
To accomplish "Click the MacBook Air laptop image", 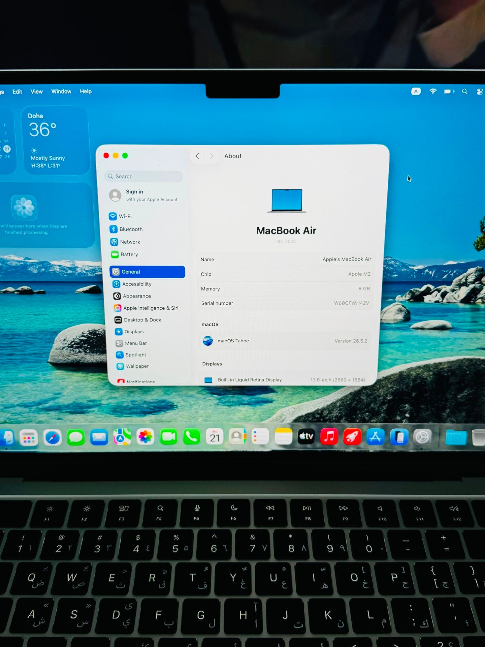I will pos(287,201).
